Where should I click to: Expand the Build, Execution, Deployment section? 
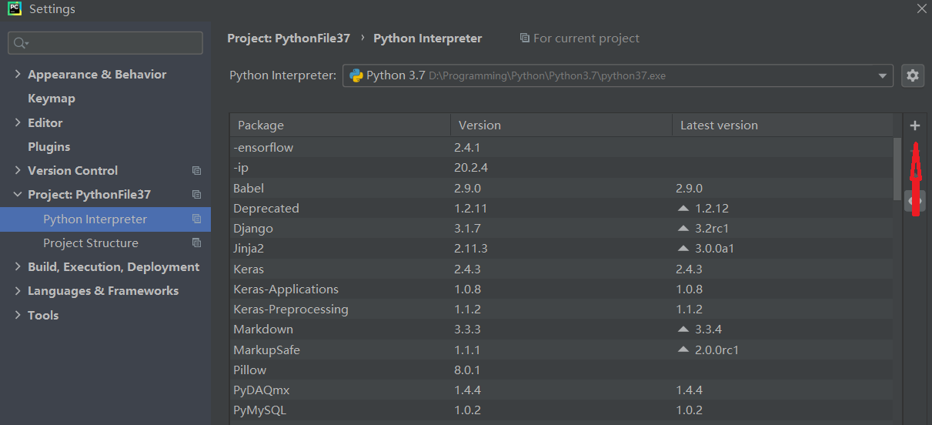tap(18, 267)
